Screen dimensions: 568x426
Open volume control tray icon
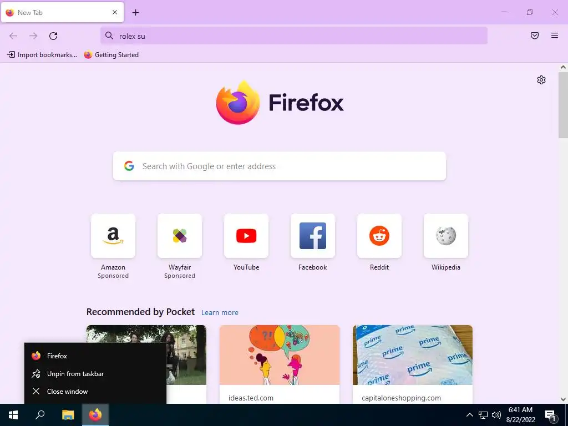[496, 415]
